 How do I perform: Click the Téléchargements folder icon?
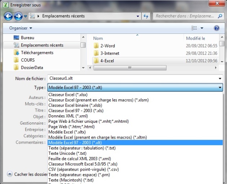coord(16,53)
